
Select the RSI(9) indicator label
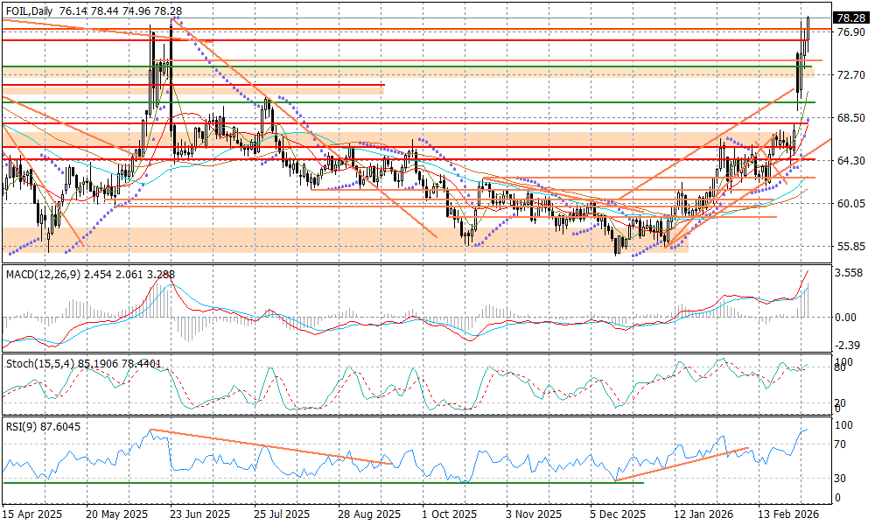24,426
